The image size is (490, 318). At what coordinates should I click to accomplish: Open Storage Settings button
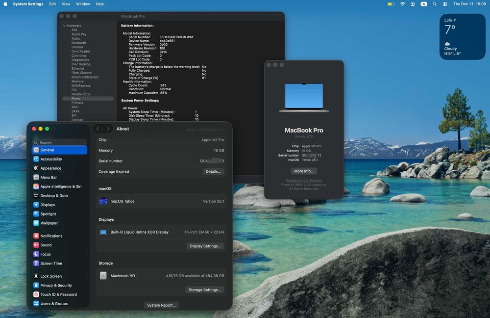(x=205, y=290)
